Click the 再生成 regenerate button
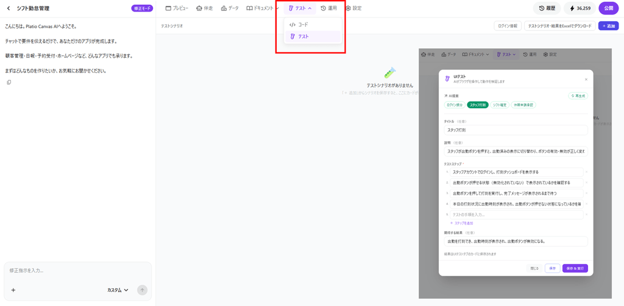Screen dimensions: 624x306 pyautogui.click(x=578, y=96)
